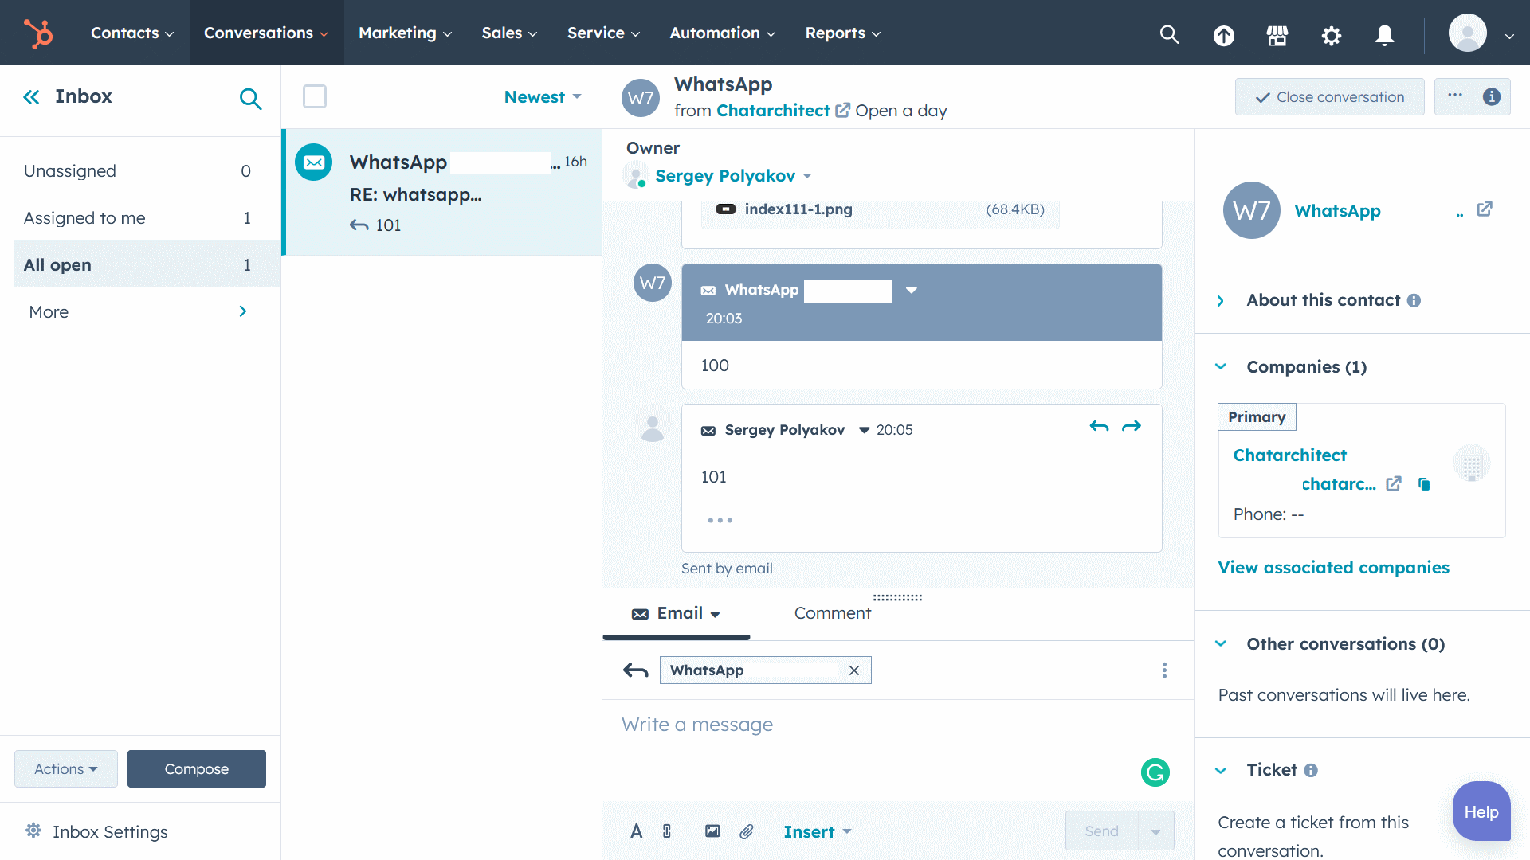Viewport: 1530px width, 860px height.
Task: Click the insert image icon in composer
Action: pos(712,831)
